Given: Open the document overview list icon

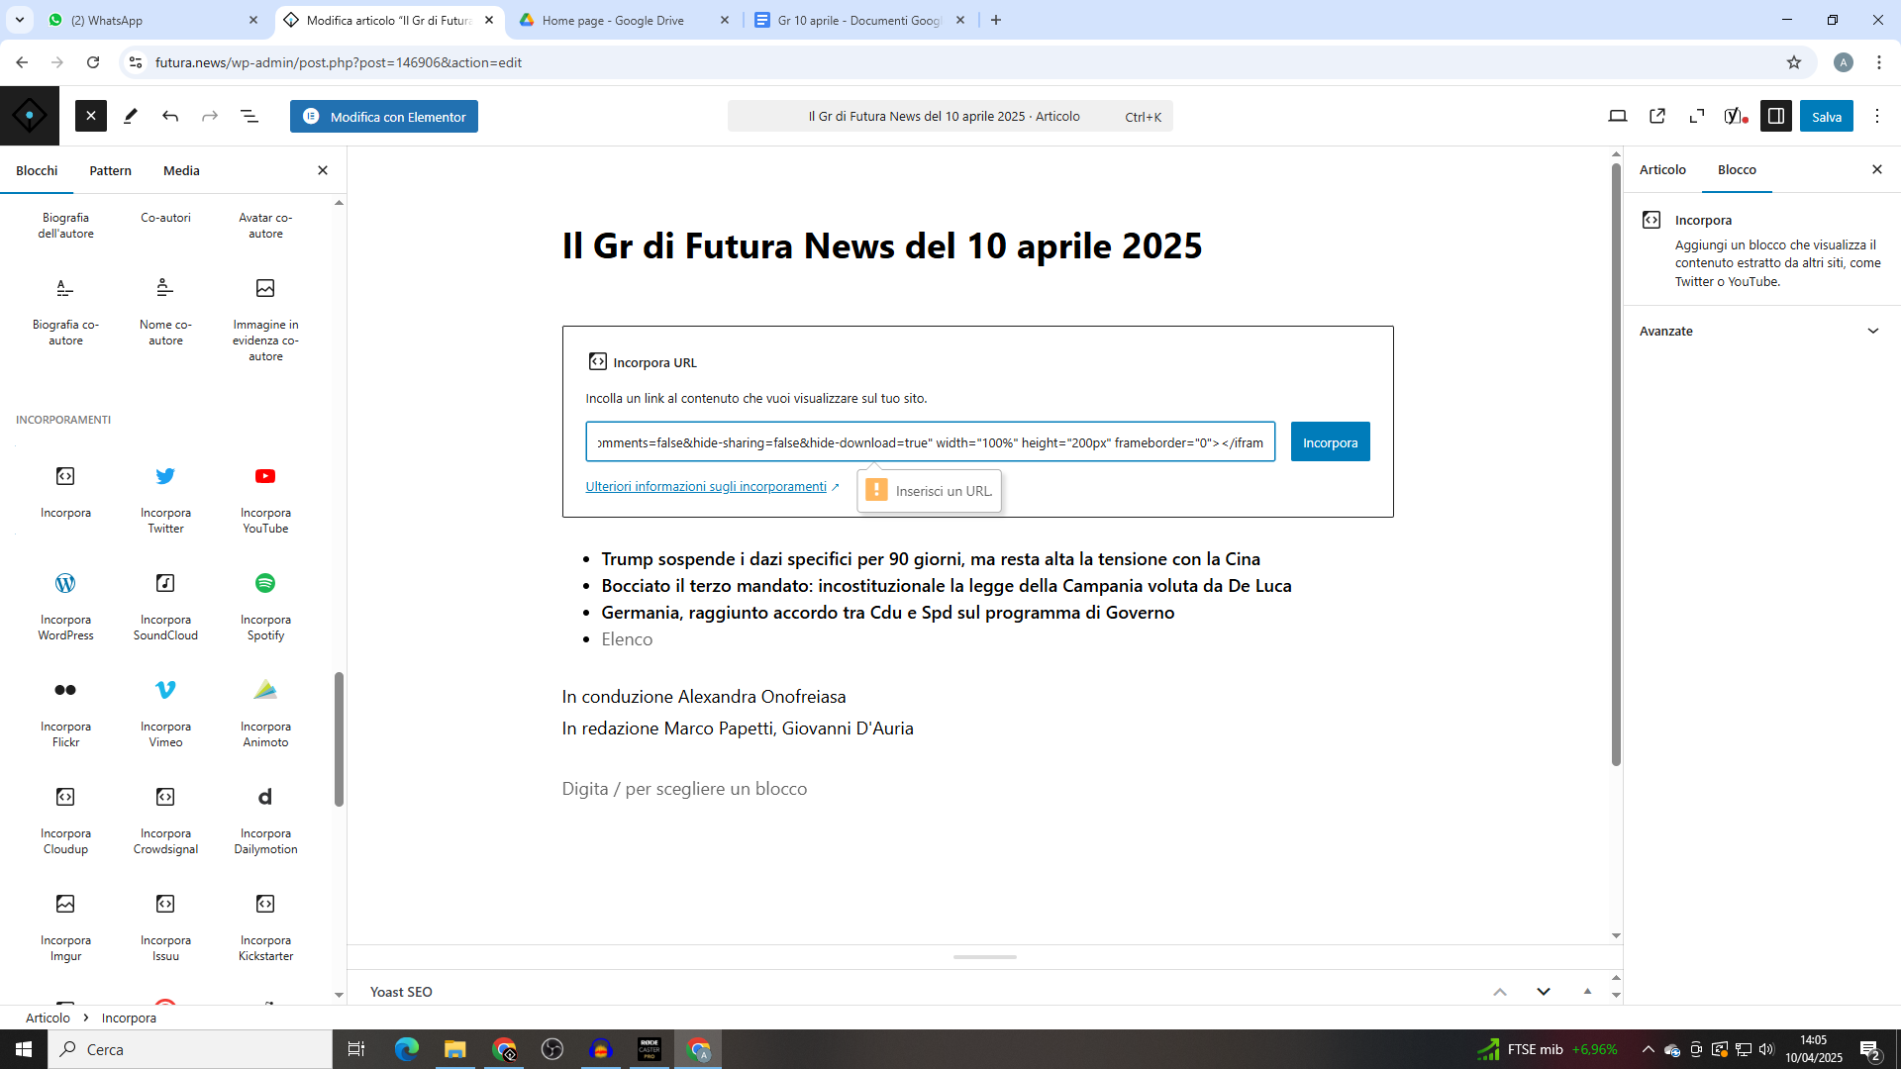Looking at the screenshot, I should [250, 117].
